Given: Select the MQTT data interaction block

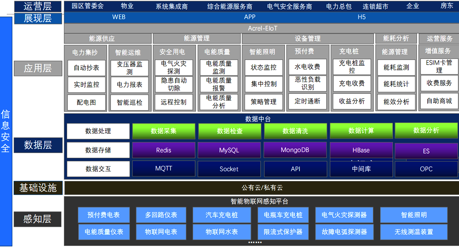Looking at the screenshot, I should coord(163,169).
